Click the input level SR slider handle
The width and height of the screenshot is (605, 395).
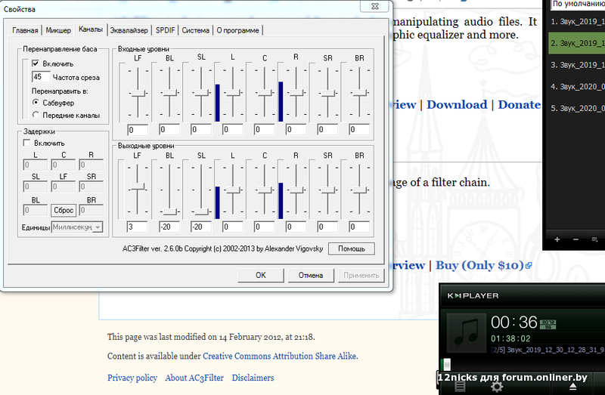327,93
